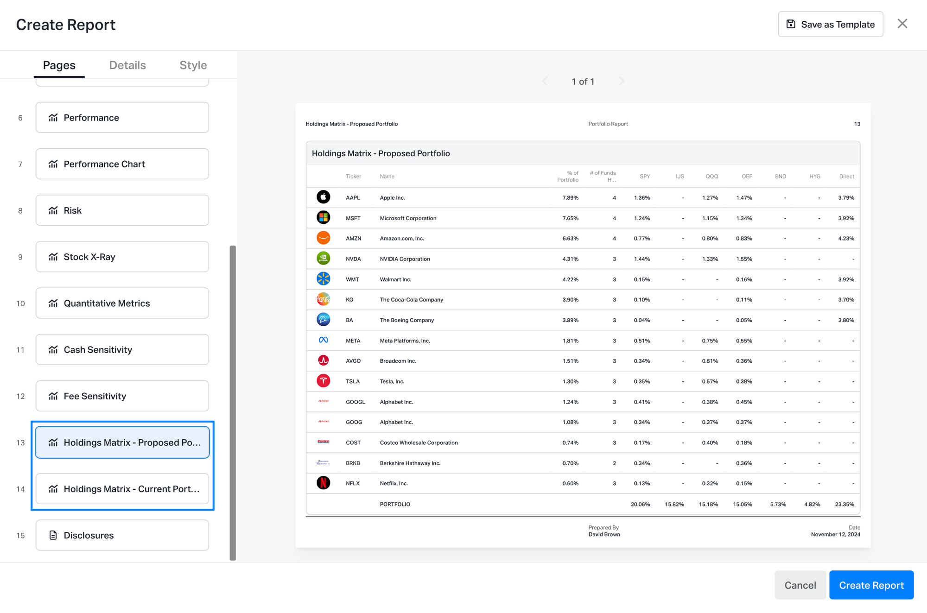Screen dimensions: 927x613
Task: Click the Coca-Cola logo in KO row
Action: coord(324,299)
